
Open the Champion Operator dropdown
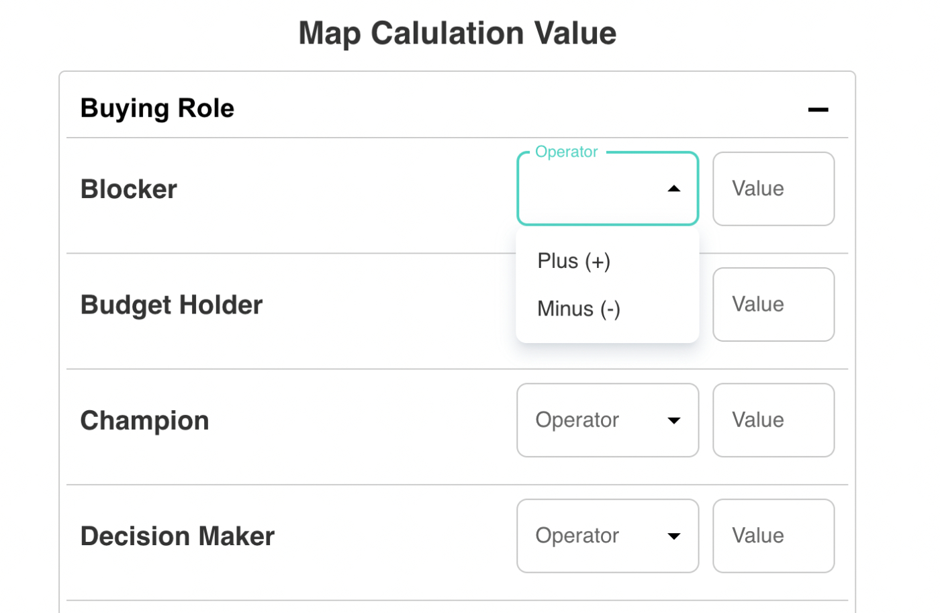coord(608,420)
